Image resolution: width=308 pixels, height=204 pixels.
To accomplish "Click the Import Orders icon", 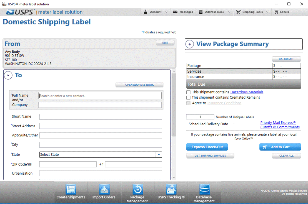I will pos(104,189).
